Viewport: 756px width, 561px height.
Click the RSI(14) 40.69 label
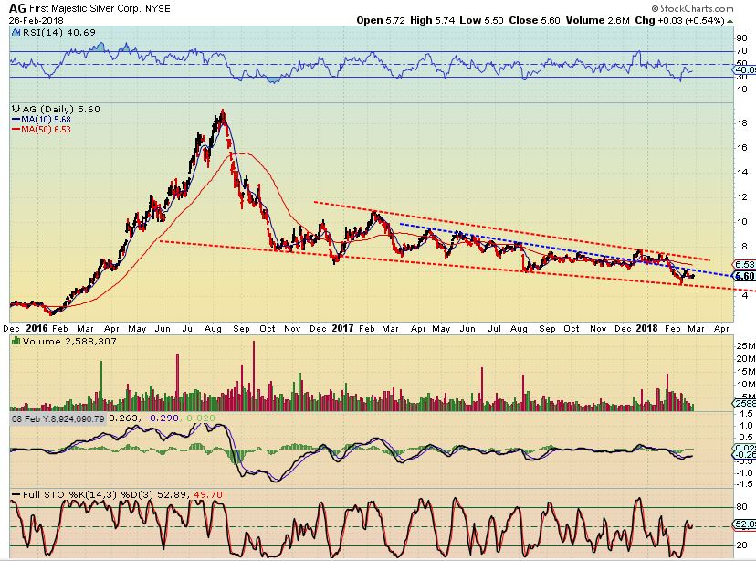[x=58, y=32]
